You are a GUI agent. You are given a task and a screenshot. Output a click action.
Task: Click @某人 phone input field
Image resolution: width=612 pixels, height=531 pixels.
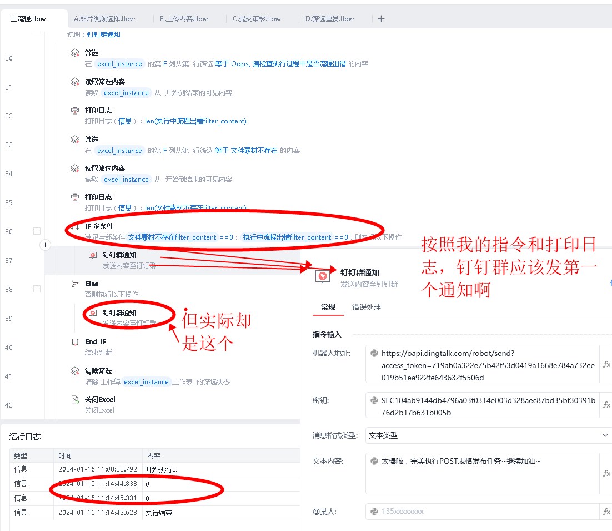(x=483, y=511)
